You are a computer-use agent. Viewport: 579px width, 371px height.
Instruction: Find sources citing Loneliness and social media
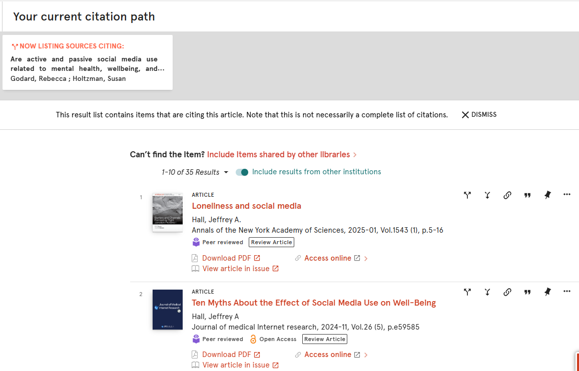point(467,195)
